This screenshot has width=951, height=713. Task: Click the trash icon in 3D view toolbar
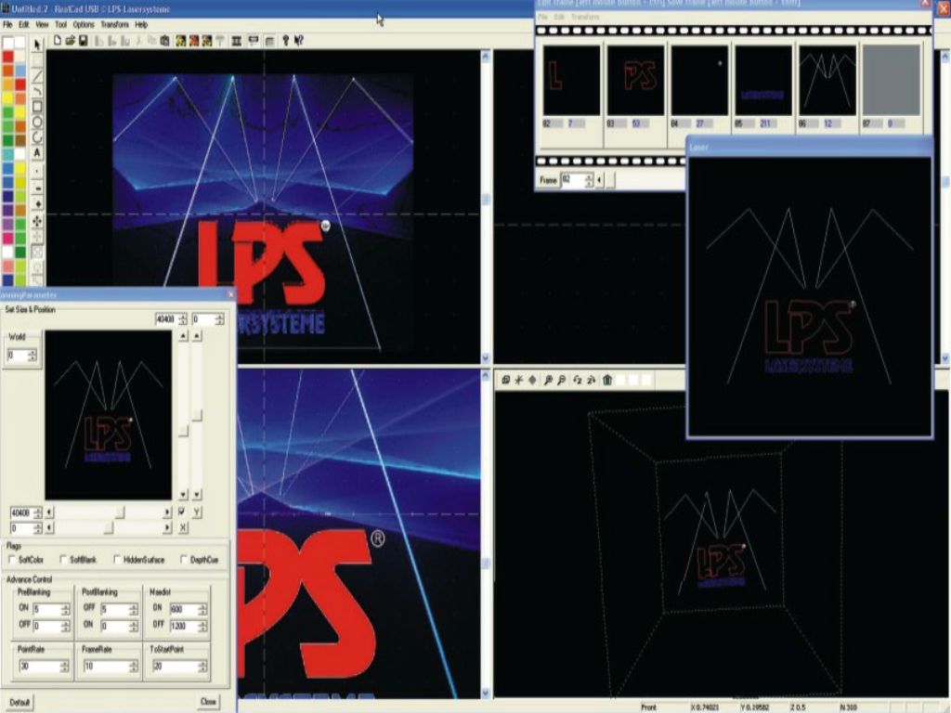click(x=607, y=380)
